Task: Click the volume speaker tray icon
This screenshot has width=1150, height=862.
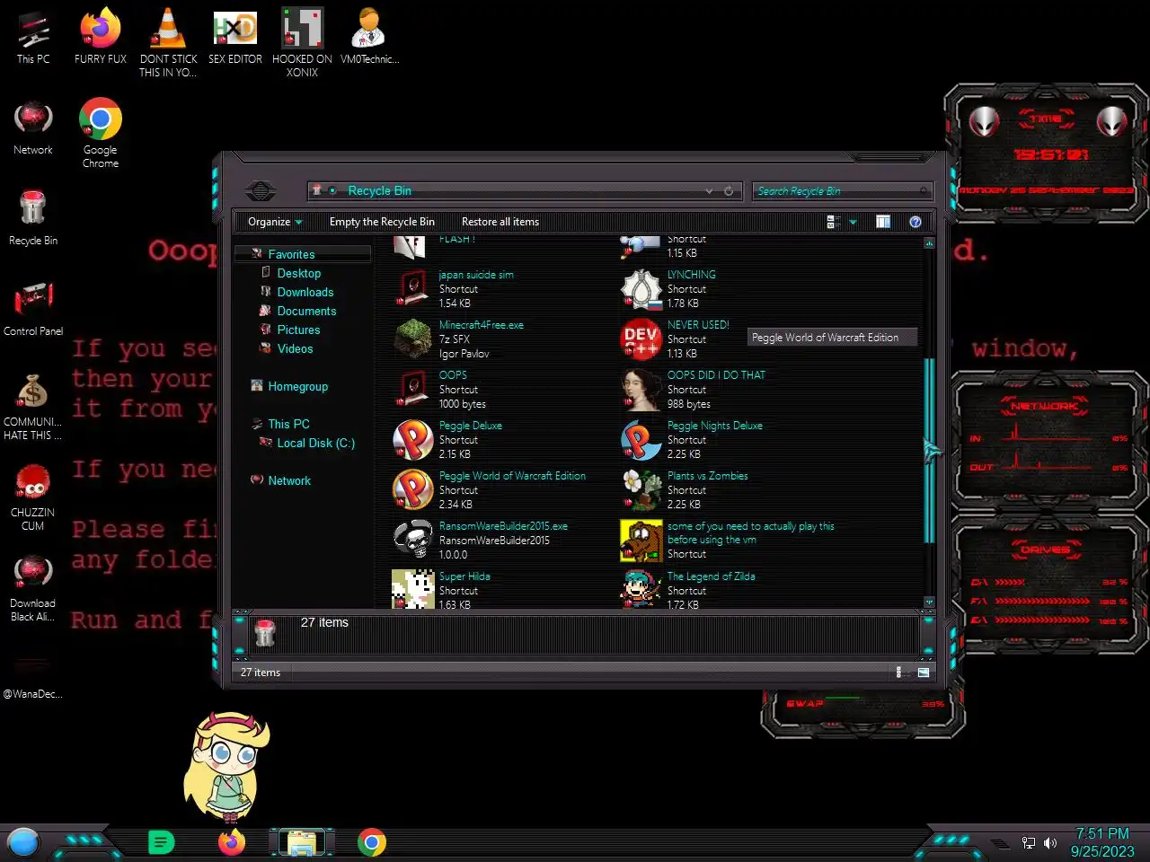Action: click(1049, 843)
